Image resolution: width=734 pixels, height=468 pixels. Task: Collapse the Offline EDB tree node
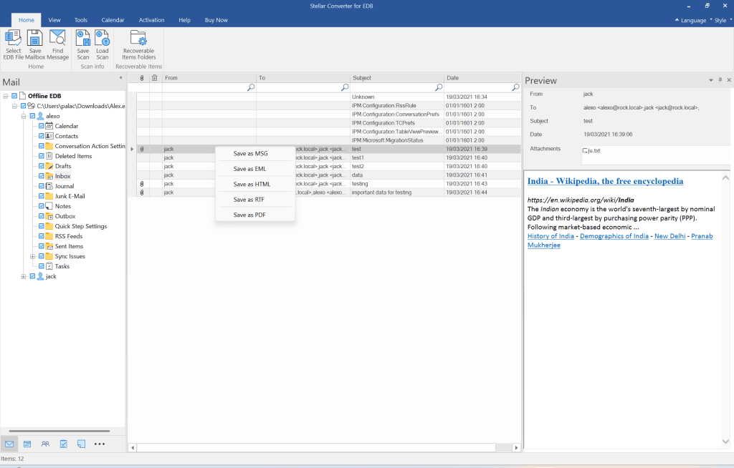6,96
